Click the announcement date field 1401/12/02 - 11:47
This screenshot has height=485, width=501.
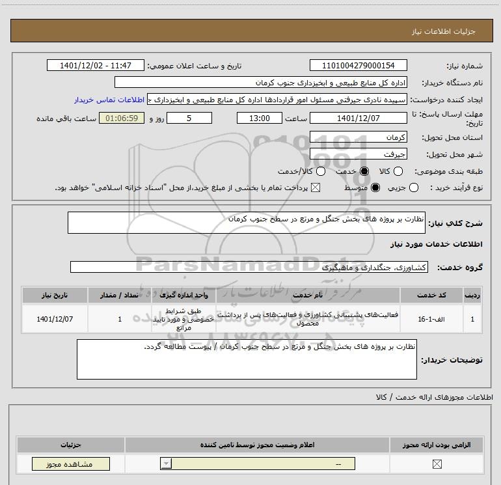[x=96, y=65]
